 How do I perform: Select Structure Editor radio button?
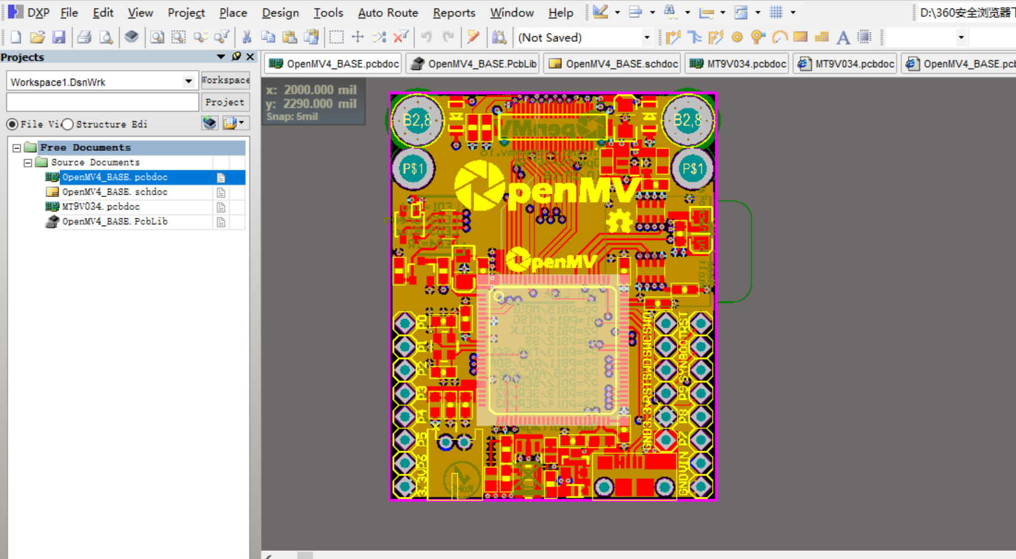(68, 124)
